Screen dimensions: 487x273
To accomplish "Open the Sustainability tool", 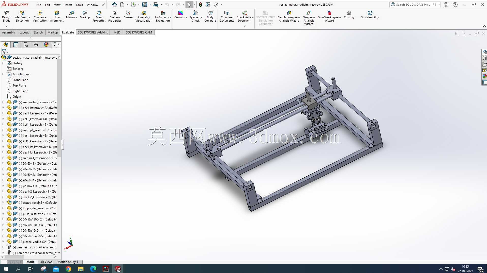I will click(x=370, y=15).
